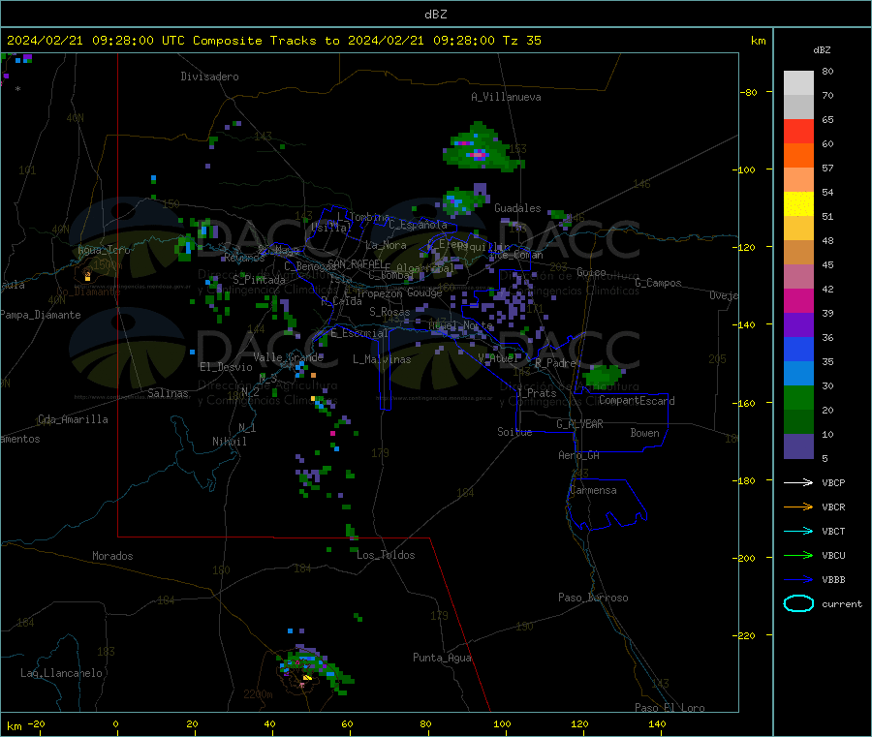Click the 'G_Campos' map label
The image size is (872, 737).
(658, 283)
